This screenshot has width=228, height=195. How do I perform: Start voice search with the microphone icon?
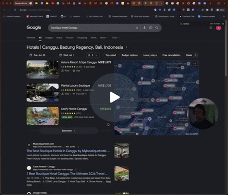(144, 28)
